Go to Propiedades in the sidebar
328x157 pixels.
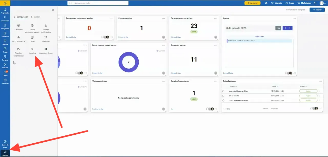(5, 11)
